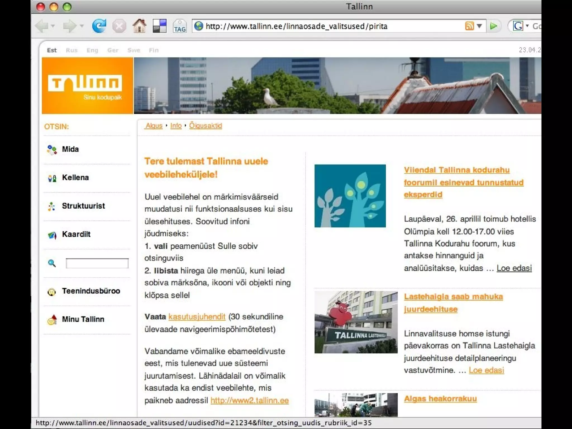Click the Tallinna Lastehaigla news thumbnail

coord(356,322)
